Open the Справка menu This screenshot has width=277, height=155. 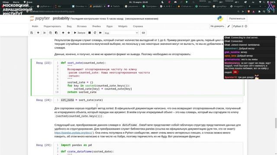(138, 26)
